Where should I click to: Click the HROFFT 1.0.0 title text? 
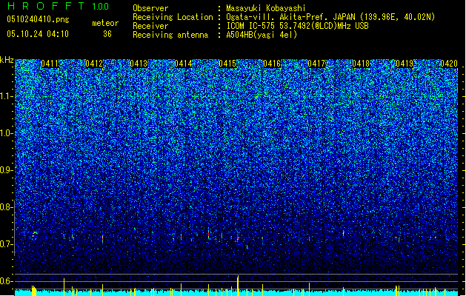(x=58, y=6)
